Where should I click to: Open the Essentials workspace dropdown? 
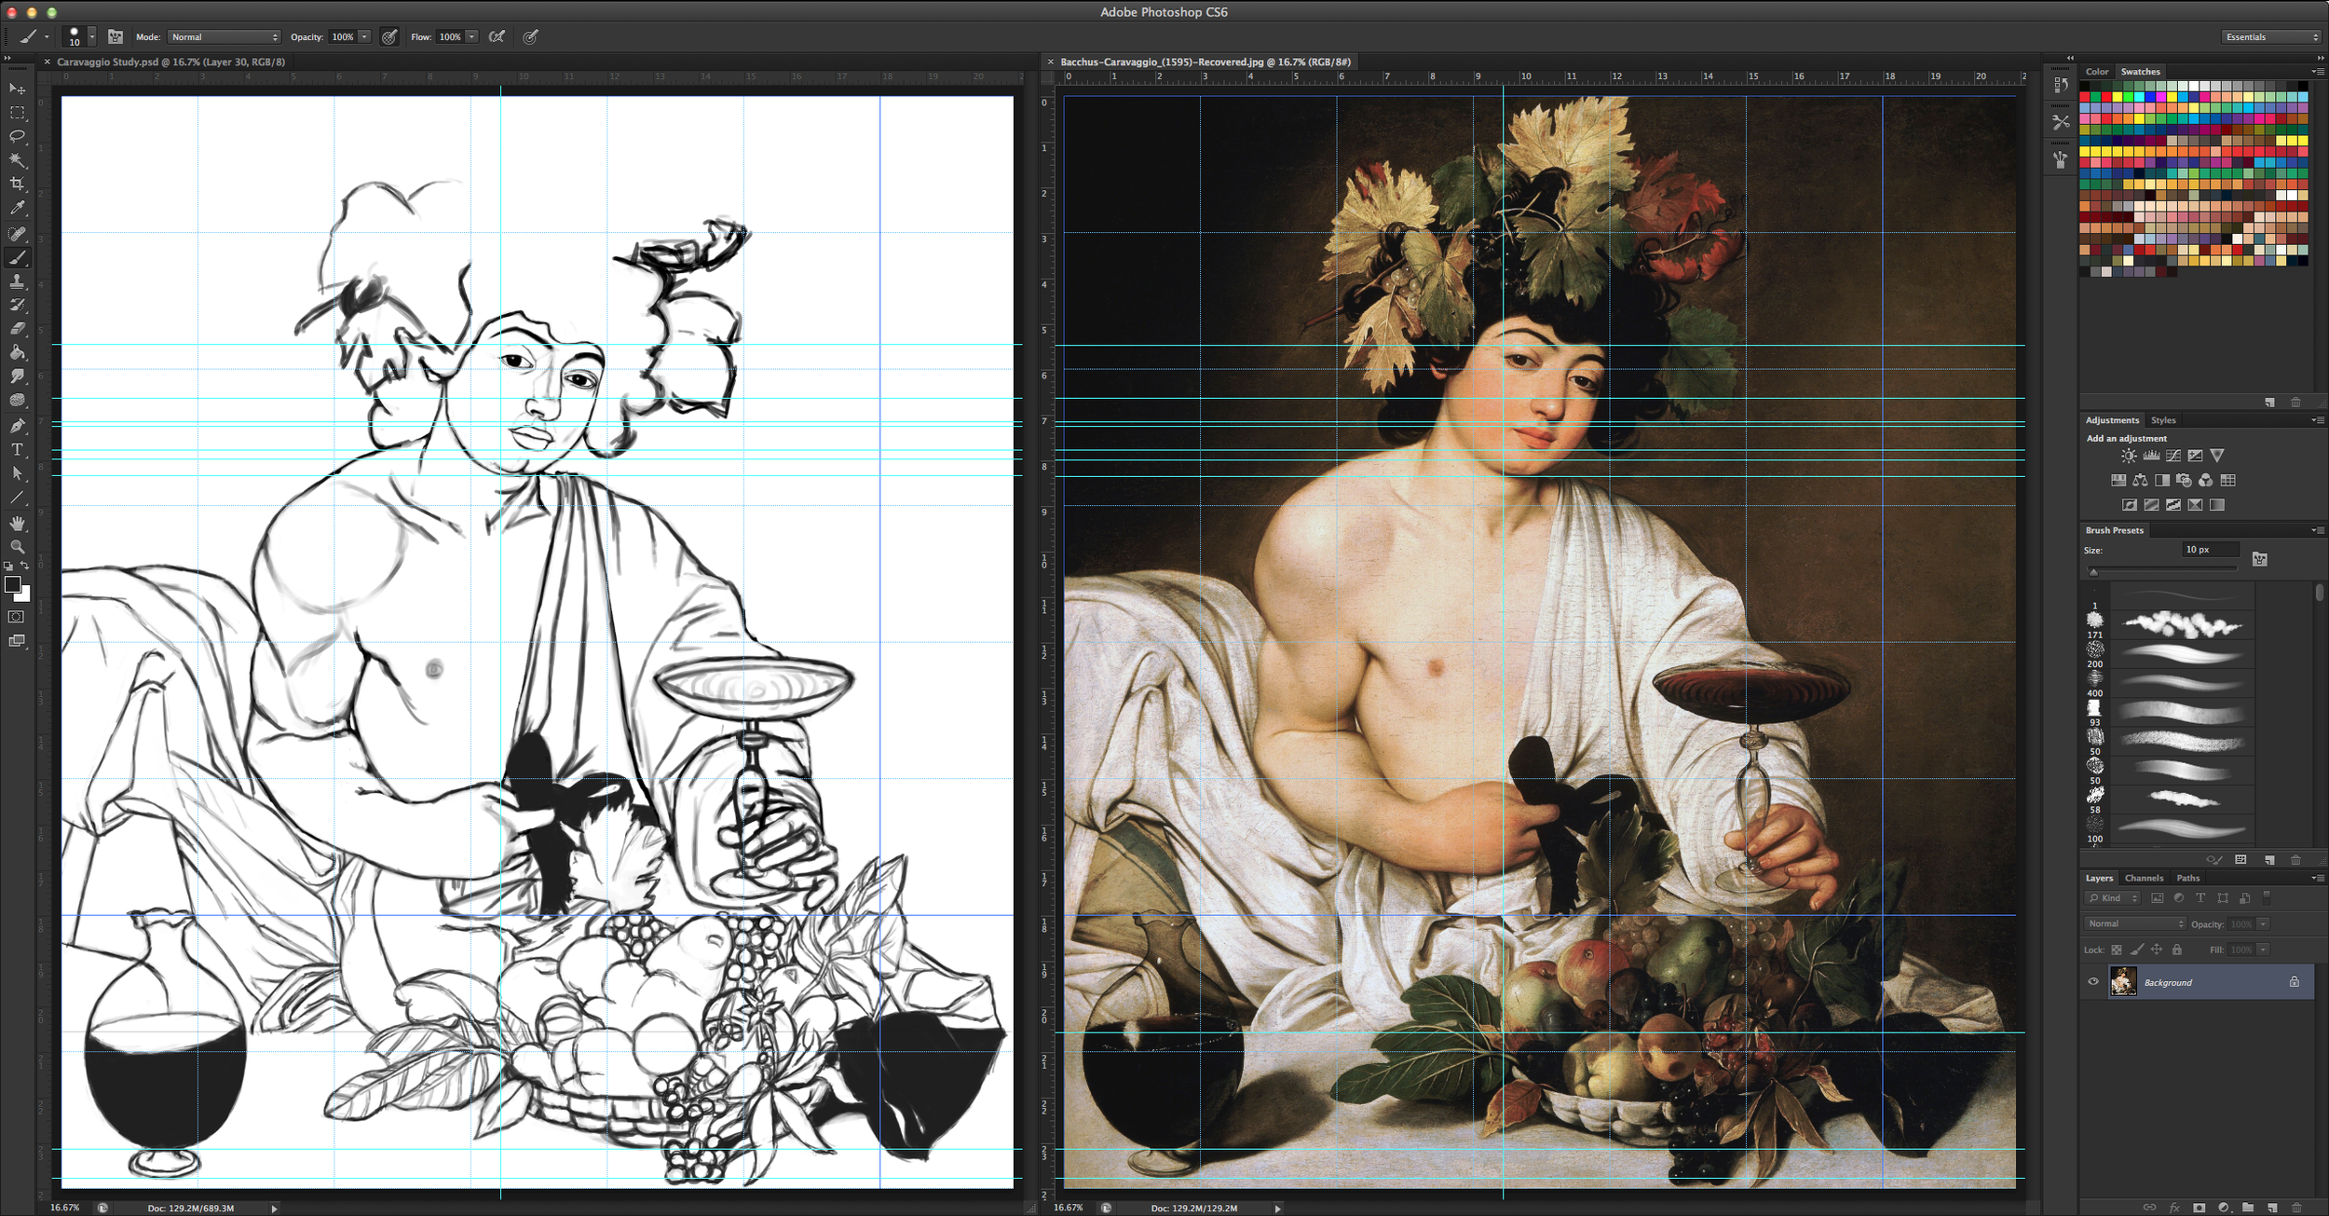point(2272,37)
